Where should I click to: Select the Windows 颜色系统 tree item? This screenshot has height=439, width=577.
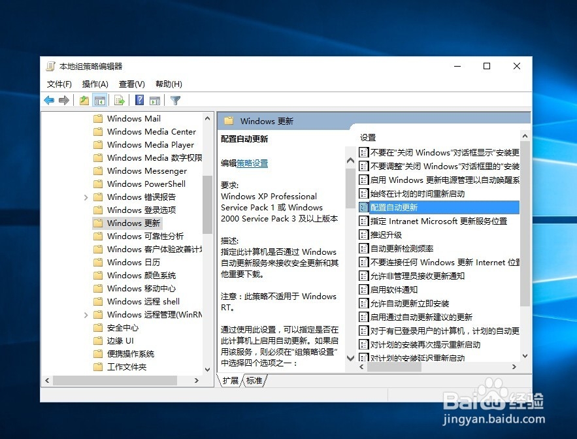pyautogui.click(x=141, y=276)
